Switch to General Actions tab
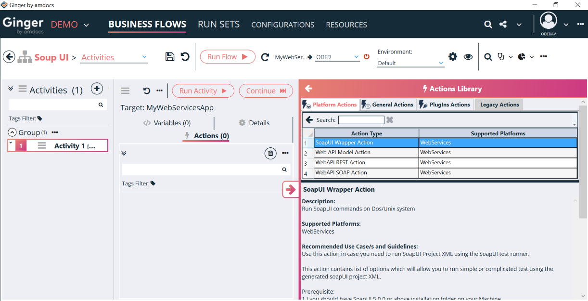Viewport: 588px width, 301px height. coord(388,105)
